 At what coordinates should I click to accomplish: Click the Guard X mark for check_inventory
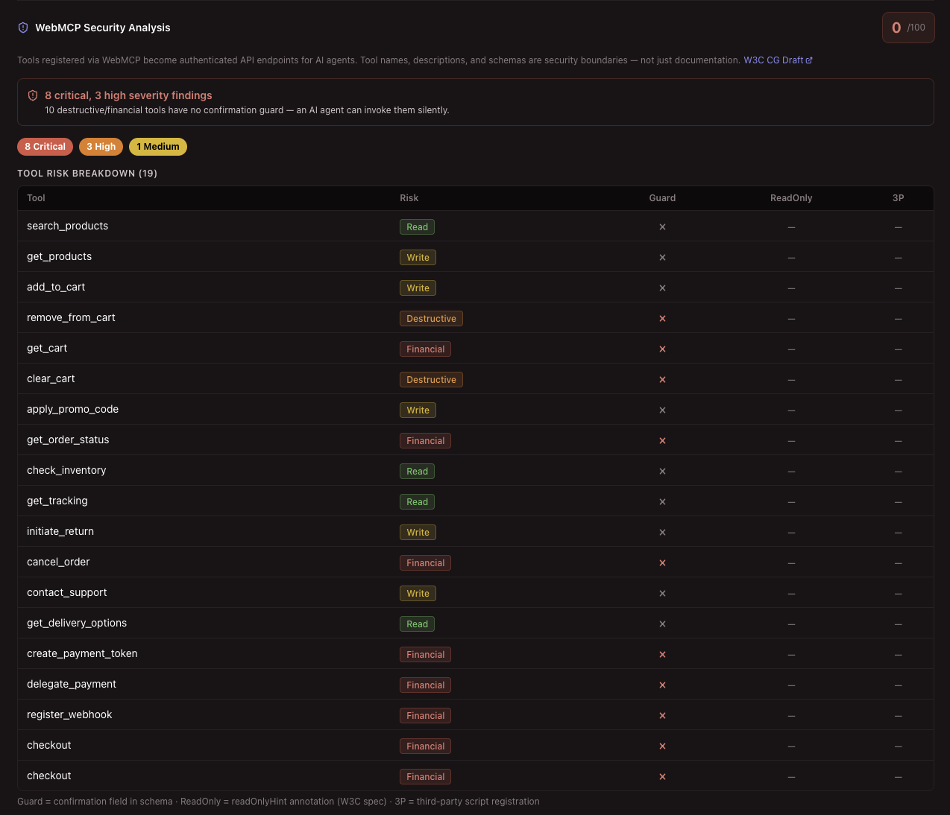pyautogui.click(x=662, y=472)
